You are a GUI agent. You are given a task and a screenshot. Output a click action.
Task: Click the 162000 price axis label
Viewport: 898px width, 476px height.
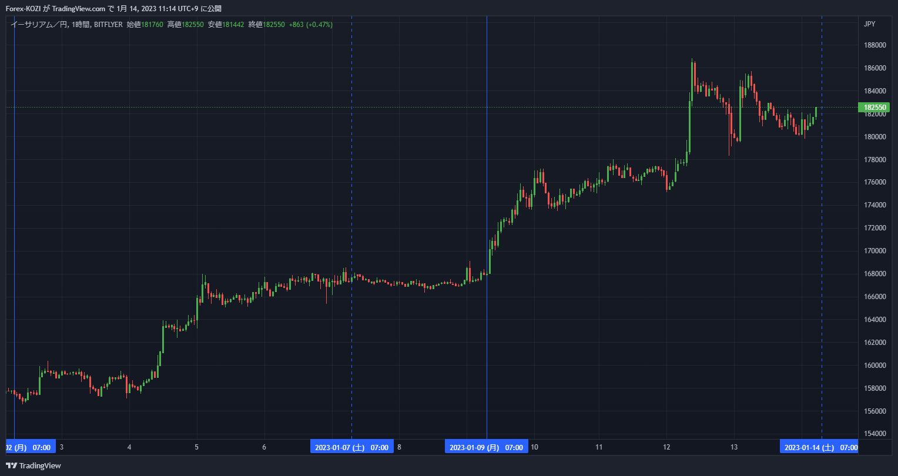coord(875,343)
